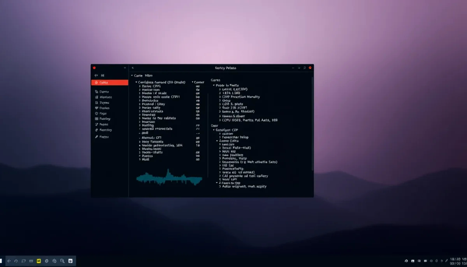Click the grid icon next to Wenlons

click(x=96, y=97)
